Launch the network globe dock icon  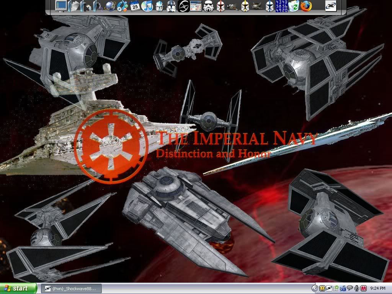110,6
